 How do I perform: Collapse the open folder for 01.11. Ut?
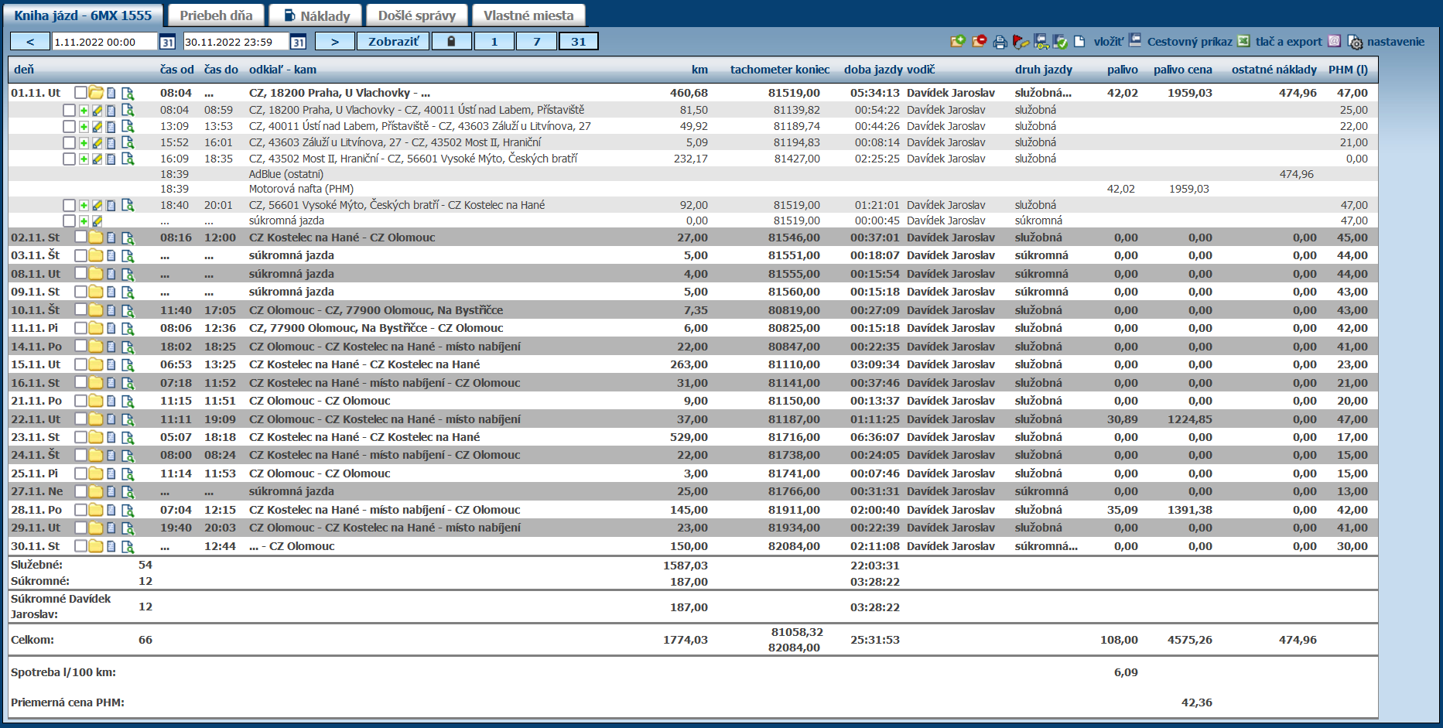point(96,93)
